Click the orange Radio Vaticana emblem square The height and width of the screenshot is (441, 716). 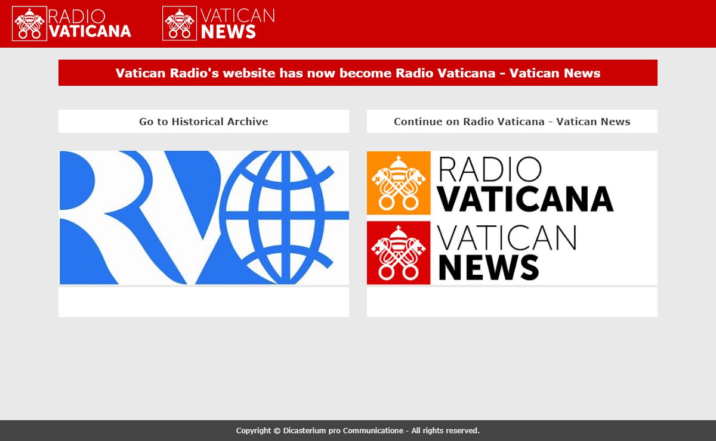[x=399, y=183]
